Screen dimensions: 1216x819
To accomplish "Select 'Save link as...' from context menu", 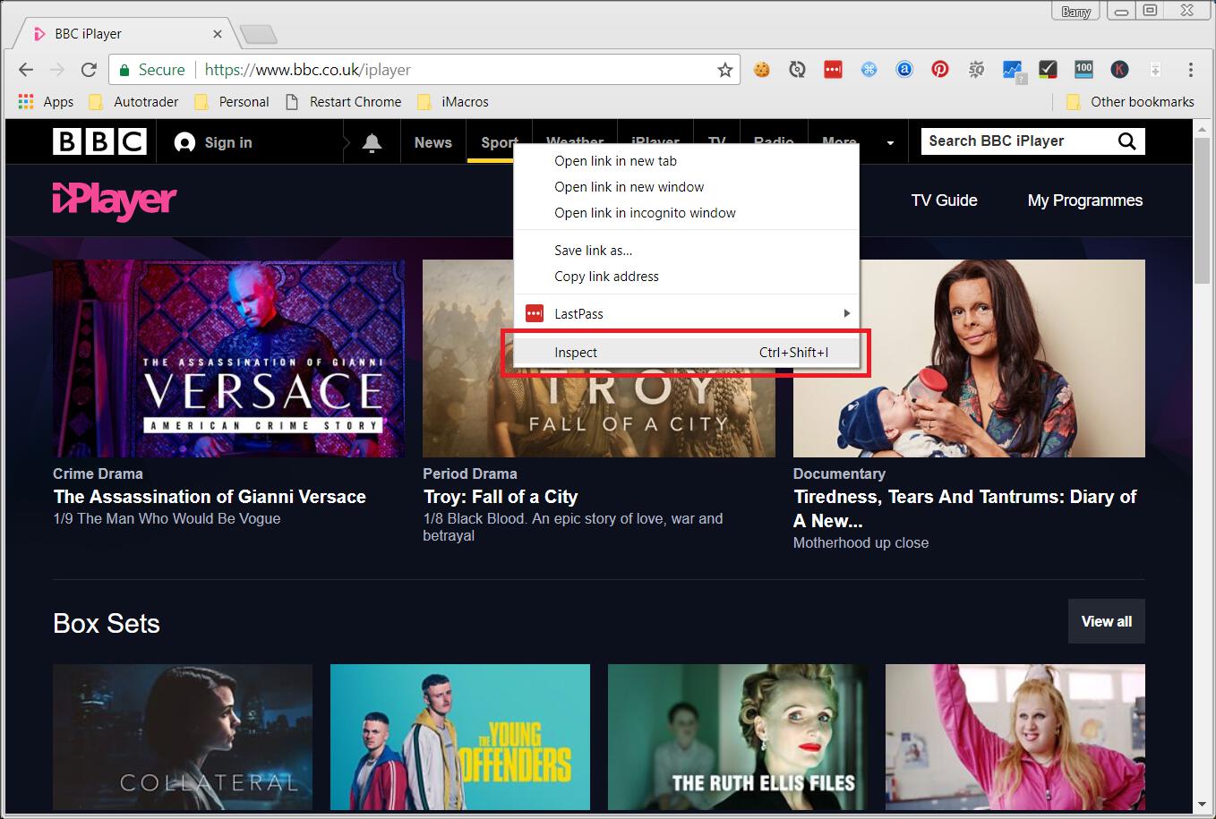I will point(686,251).
